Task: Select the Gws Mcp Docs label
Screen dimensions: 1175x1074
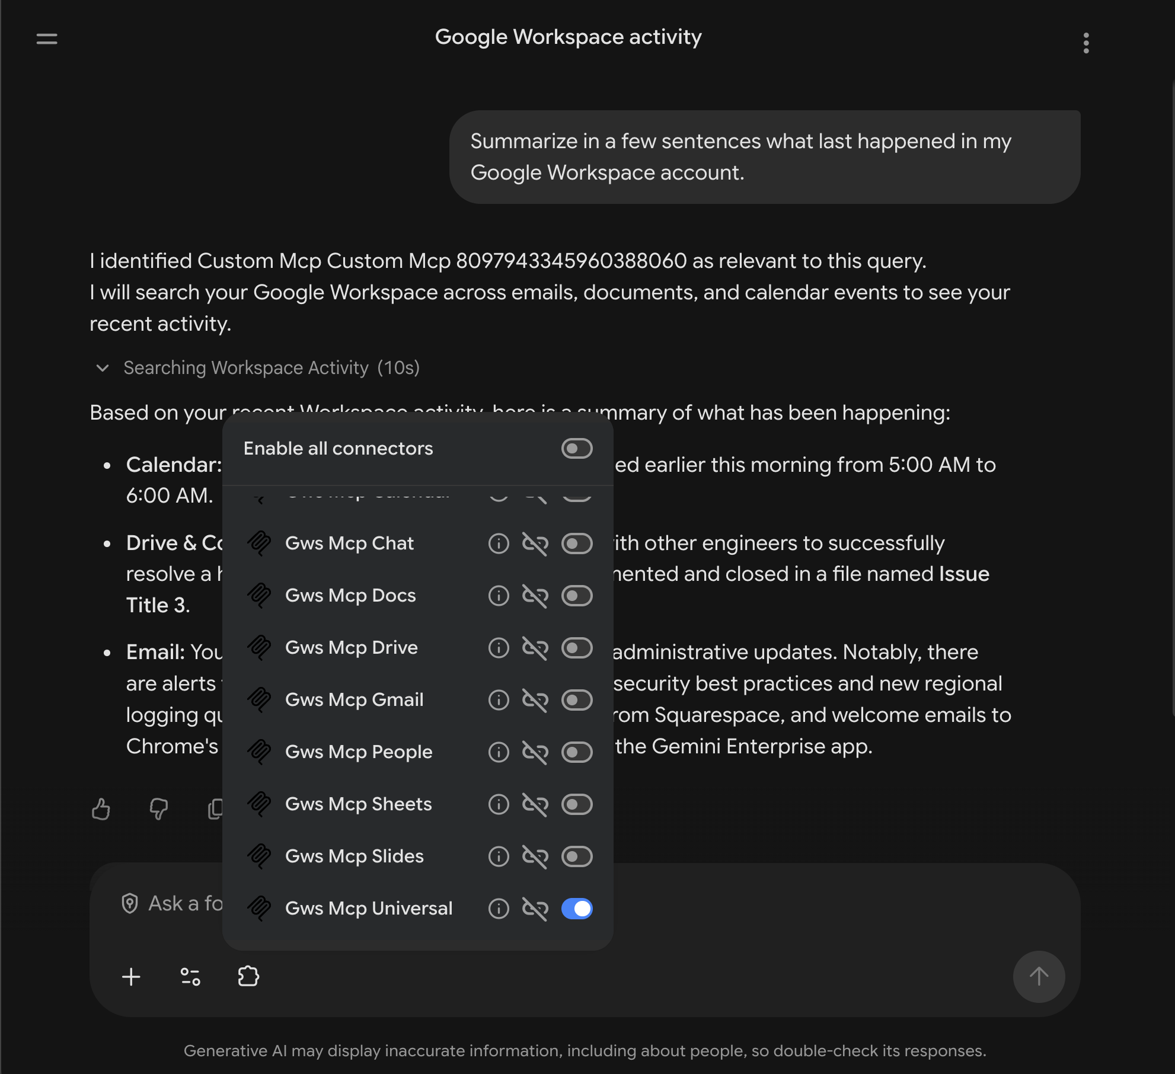Action: [350, 596]
